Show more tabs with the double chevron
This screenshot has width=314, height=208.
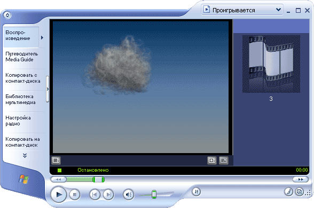(25, 155)
